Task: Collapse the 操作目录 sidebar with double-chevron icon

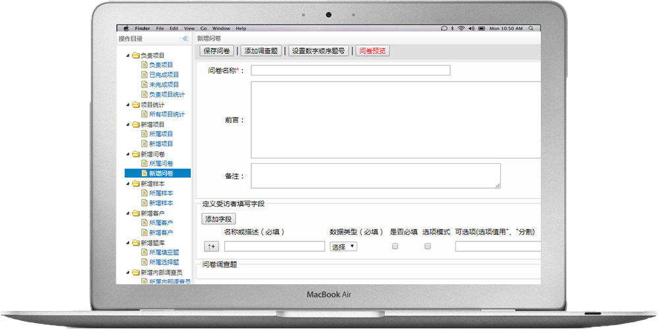Action: tap(185, 39)
